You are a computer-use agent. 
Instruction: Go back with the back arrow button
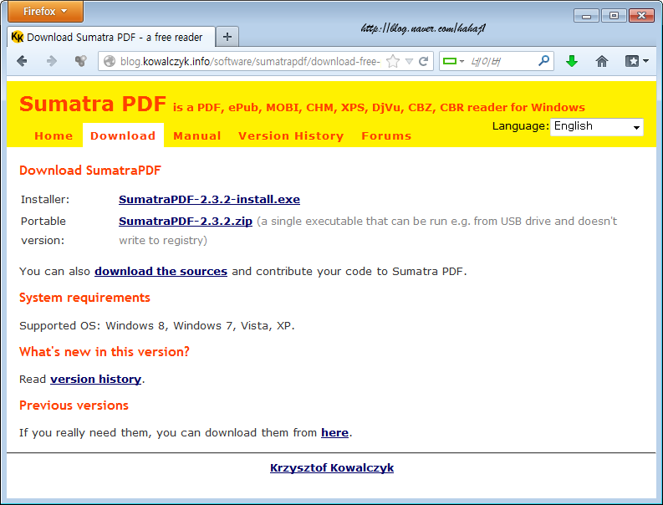tap(22, 61)
